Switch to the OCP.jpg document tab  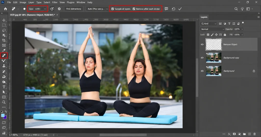click(32, 15)
